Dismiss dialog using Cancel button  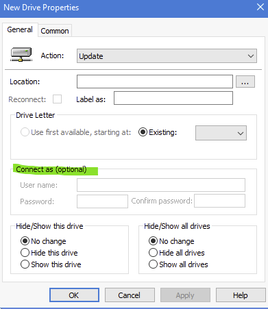tap(130, 295)
